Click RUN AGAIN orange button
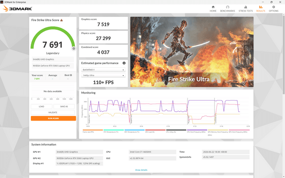285x178 pixels. [x=53, y=118]
